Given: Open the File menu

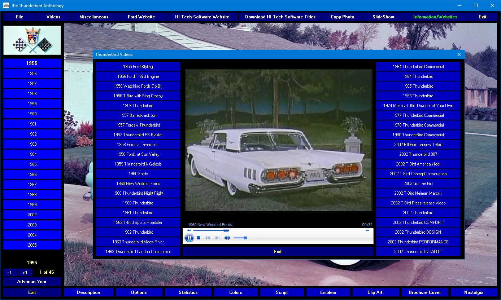Looking at the screenshot, I should [x=19, y=17].
